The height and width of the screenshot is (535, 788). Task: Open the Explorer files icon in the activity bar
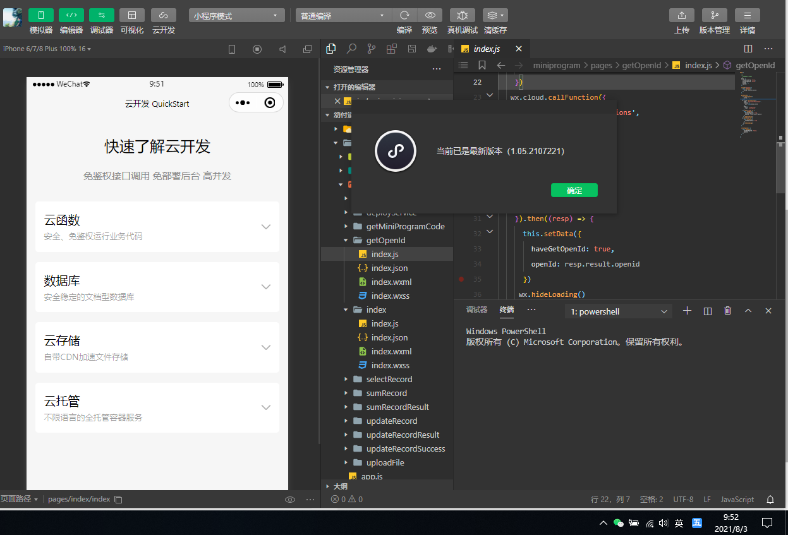tap(330, 48)
